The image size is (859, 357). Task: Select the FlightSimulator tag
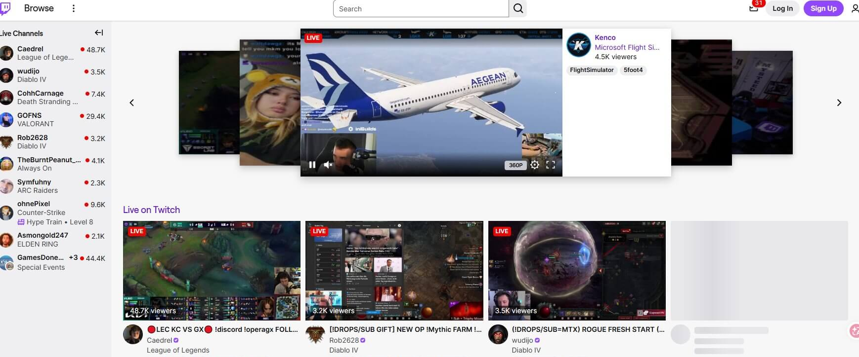pyautogui.click(x=592, y=70)
